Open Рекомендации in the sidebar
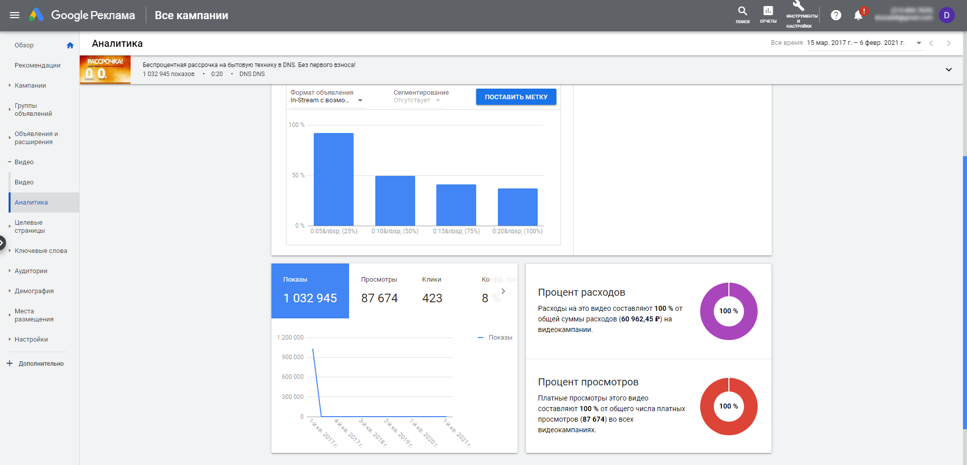 37,65
